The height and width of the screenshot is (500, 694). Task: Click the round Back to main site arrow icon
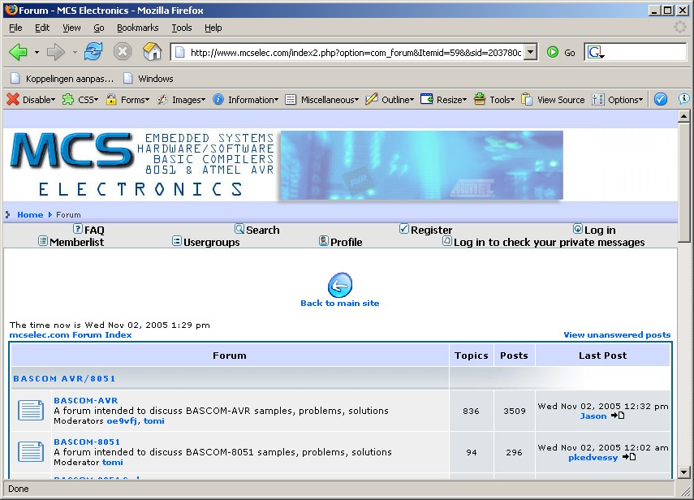click(340, 285)
